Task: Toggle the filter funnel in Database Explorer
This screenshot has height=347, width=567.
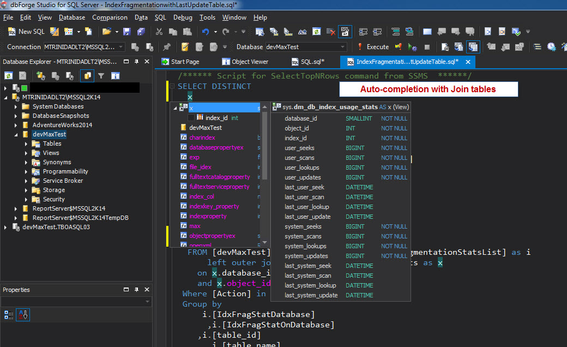Action: coord(101,76)
